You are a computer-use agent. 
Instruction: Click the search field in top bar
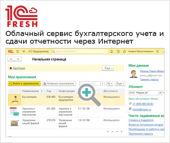click(x=80, y=51)
